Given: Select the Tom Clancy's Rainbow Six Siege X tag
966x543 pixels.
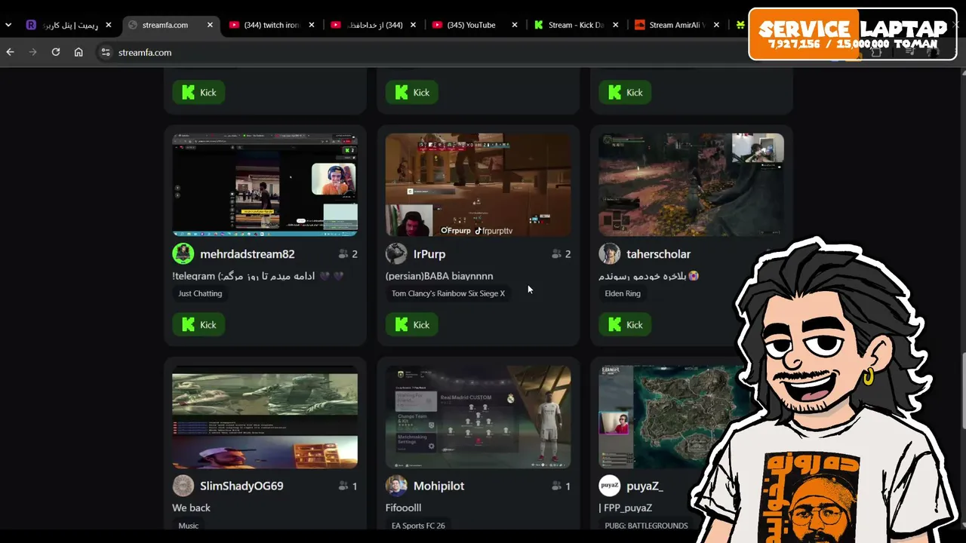Looking at the screenshot, I should [x=448, y=293].
